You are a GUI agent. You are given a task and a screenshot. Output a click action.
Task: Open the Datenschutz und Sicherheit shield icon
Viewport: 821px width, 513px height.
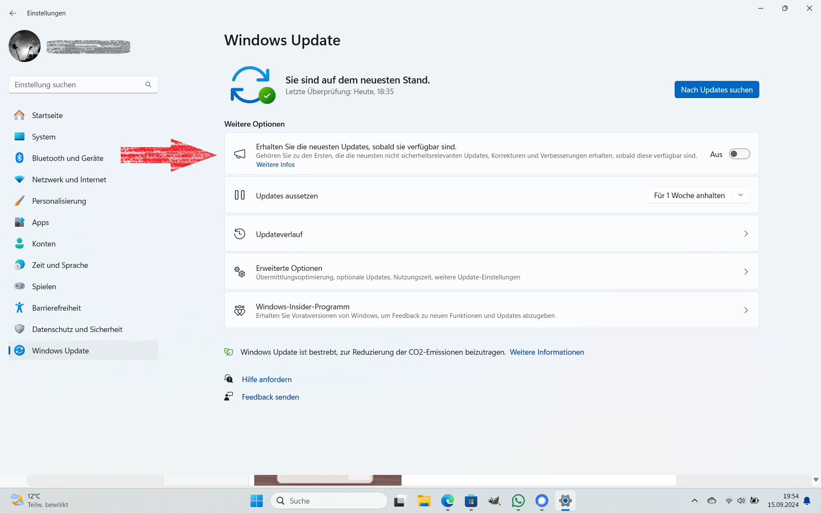click(20, 329)
